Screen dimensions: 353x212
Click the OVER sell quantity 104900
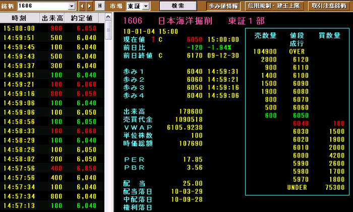265,51
